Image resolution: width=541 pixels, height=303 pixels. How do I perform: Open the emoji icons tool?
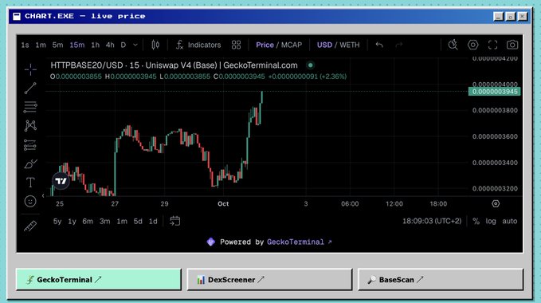(30, 201)
